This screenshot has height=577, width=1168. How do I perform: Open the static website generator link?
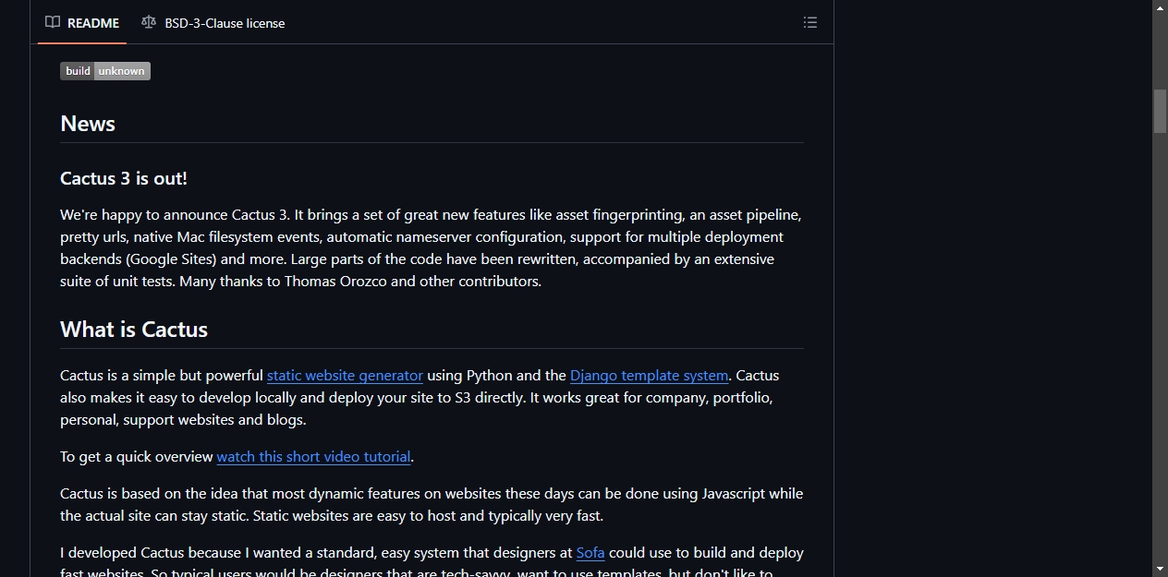[x=345, y=375]
